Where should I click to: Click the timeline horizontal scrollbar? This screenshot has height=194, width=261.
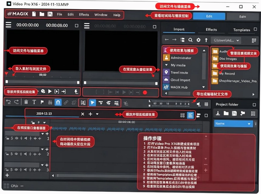point(96,176)
